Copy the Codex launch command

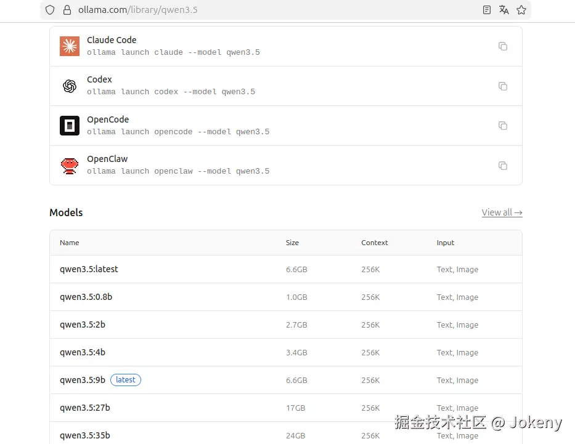503,86
